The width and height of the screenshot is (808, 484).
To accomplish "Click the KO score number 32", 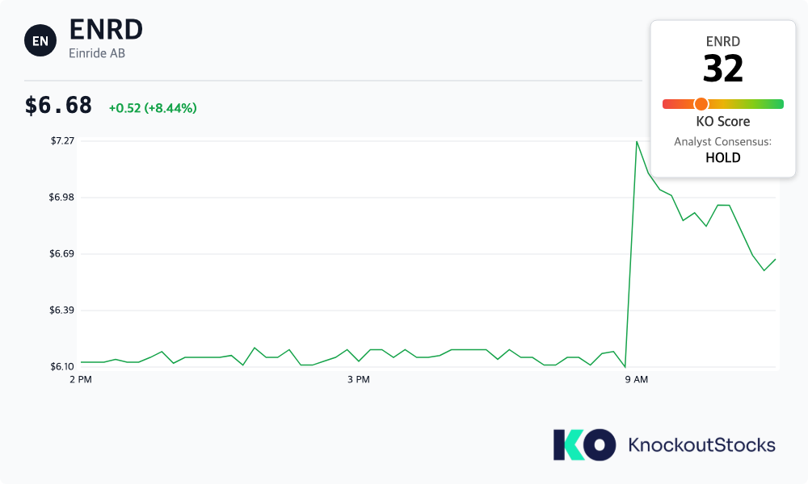I will coord(723,69).
